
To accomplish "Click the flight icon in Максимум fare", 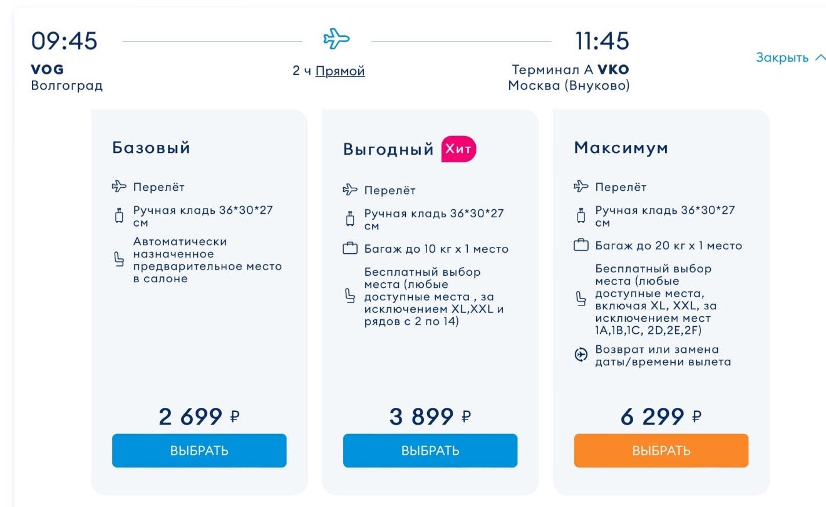I will point(581,187).
